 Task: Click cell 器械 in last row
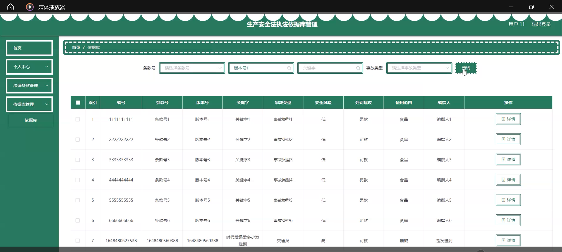click(404, 241)
